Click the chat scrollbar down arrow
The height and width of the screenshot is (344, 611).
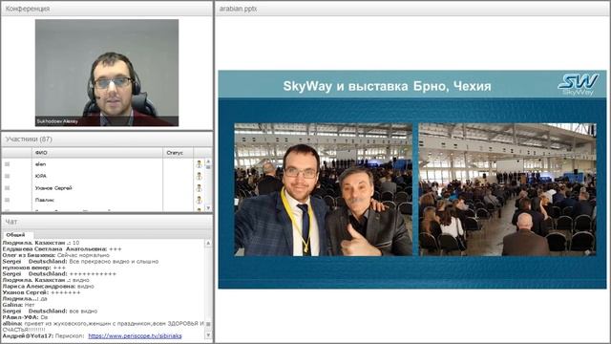coord(208,335)
